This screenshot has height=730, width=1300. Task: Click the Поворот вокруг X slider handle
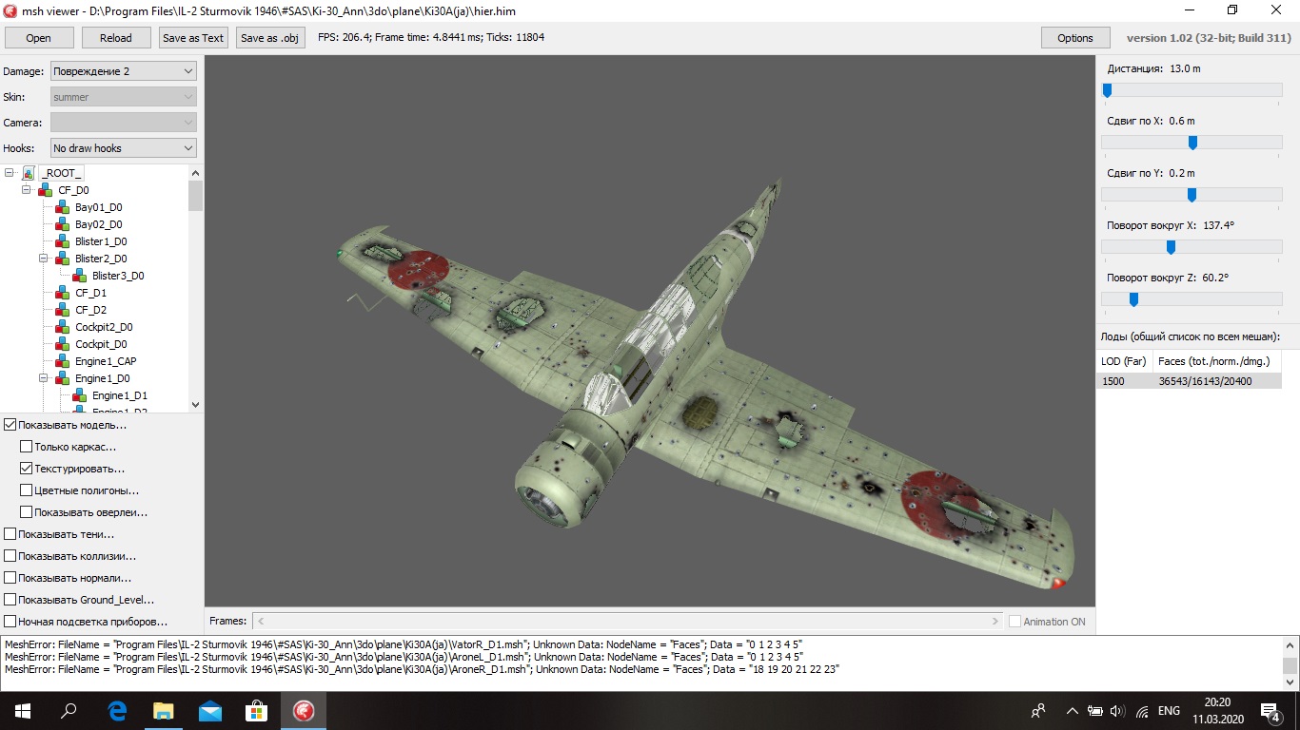tap(1171, 247)
